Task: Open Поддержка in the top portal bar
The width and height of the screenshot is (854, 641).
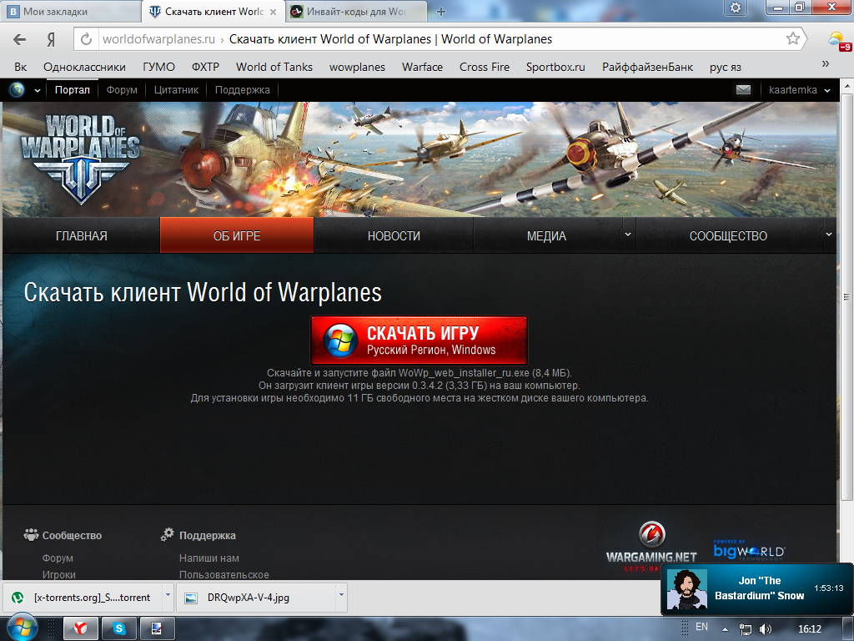Action: (x=243, y=90)
